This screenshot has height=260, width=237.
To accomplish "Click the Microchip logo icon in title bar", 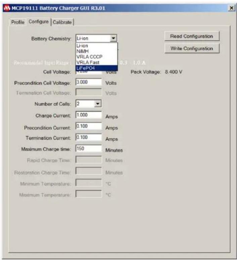I will (7, 8).
